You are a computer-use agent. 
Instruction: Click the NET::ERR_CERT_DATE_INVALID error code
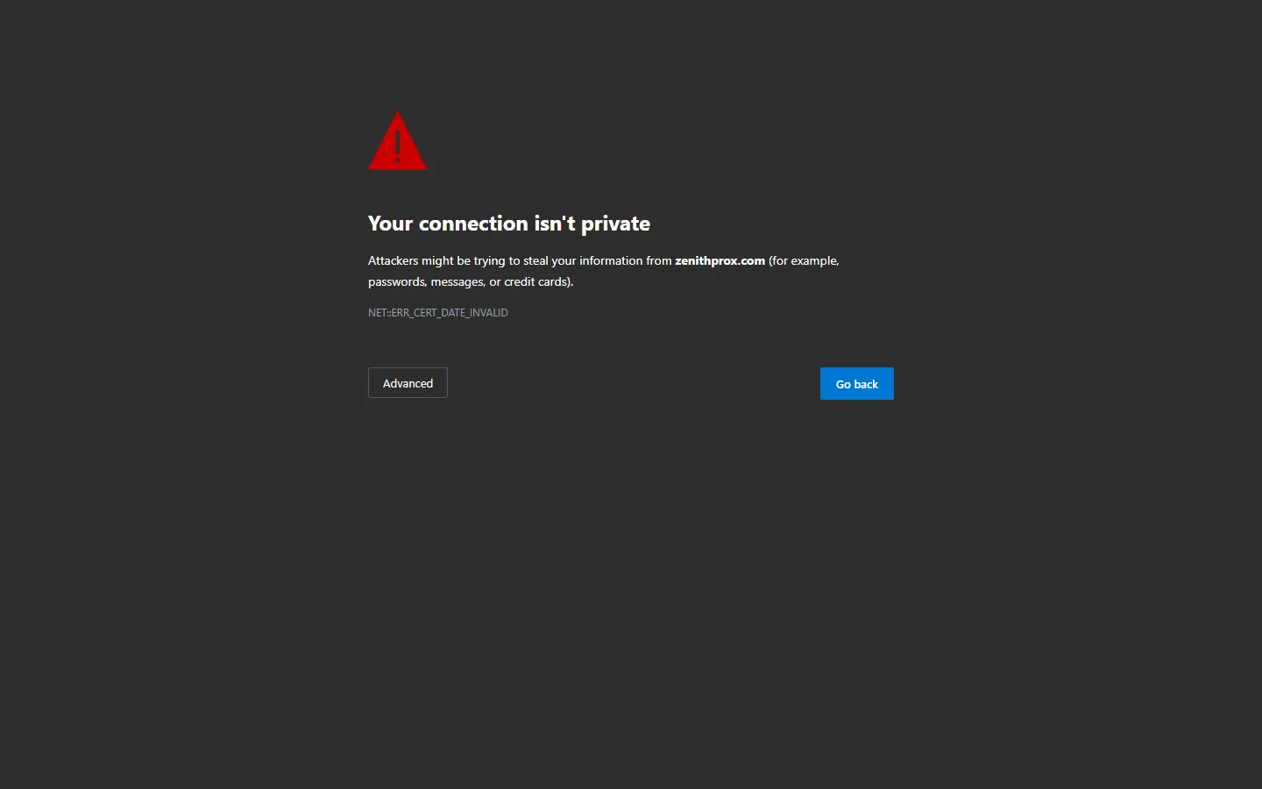click(438, 313)
